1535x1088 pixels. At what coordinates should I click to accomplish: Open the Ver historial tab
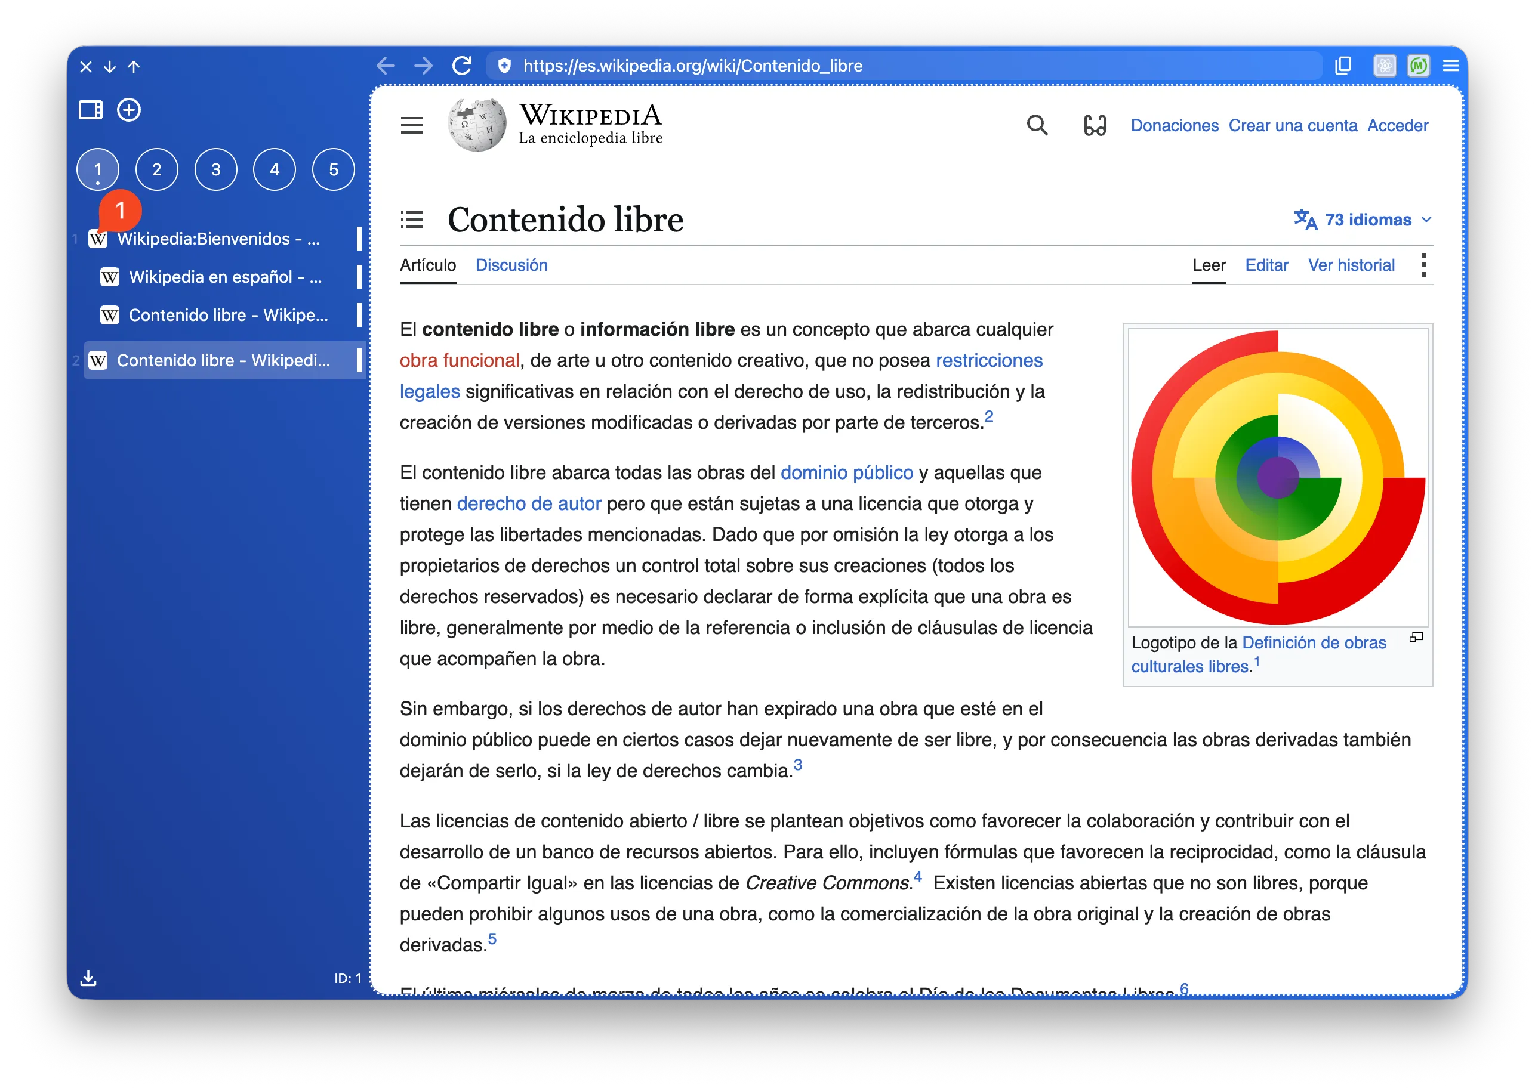tap(1351, 265)
